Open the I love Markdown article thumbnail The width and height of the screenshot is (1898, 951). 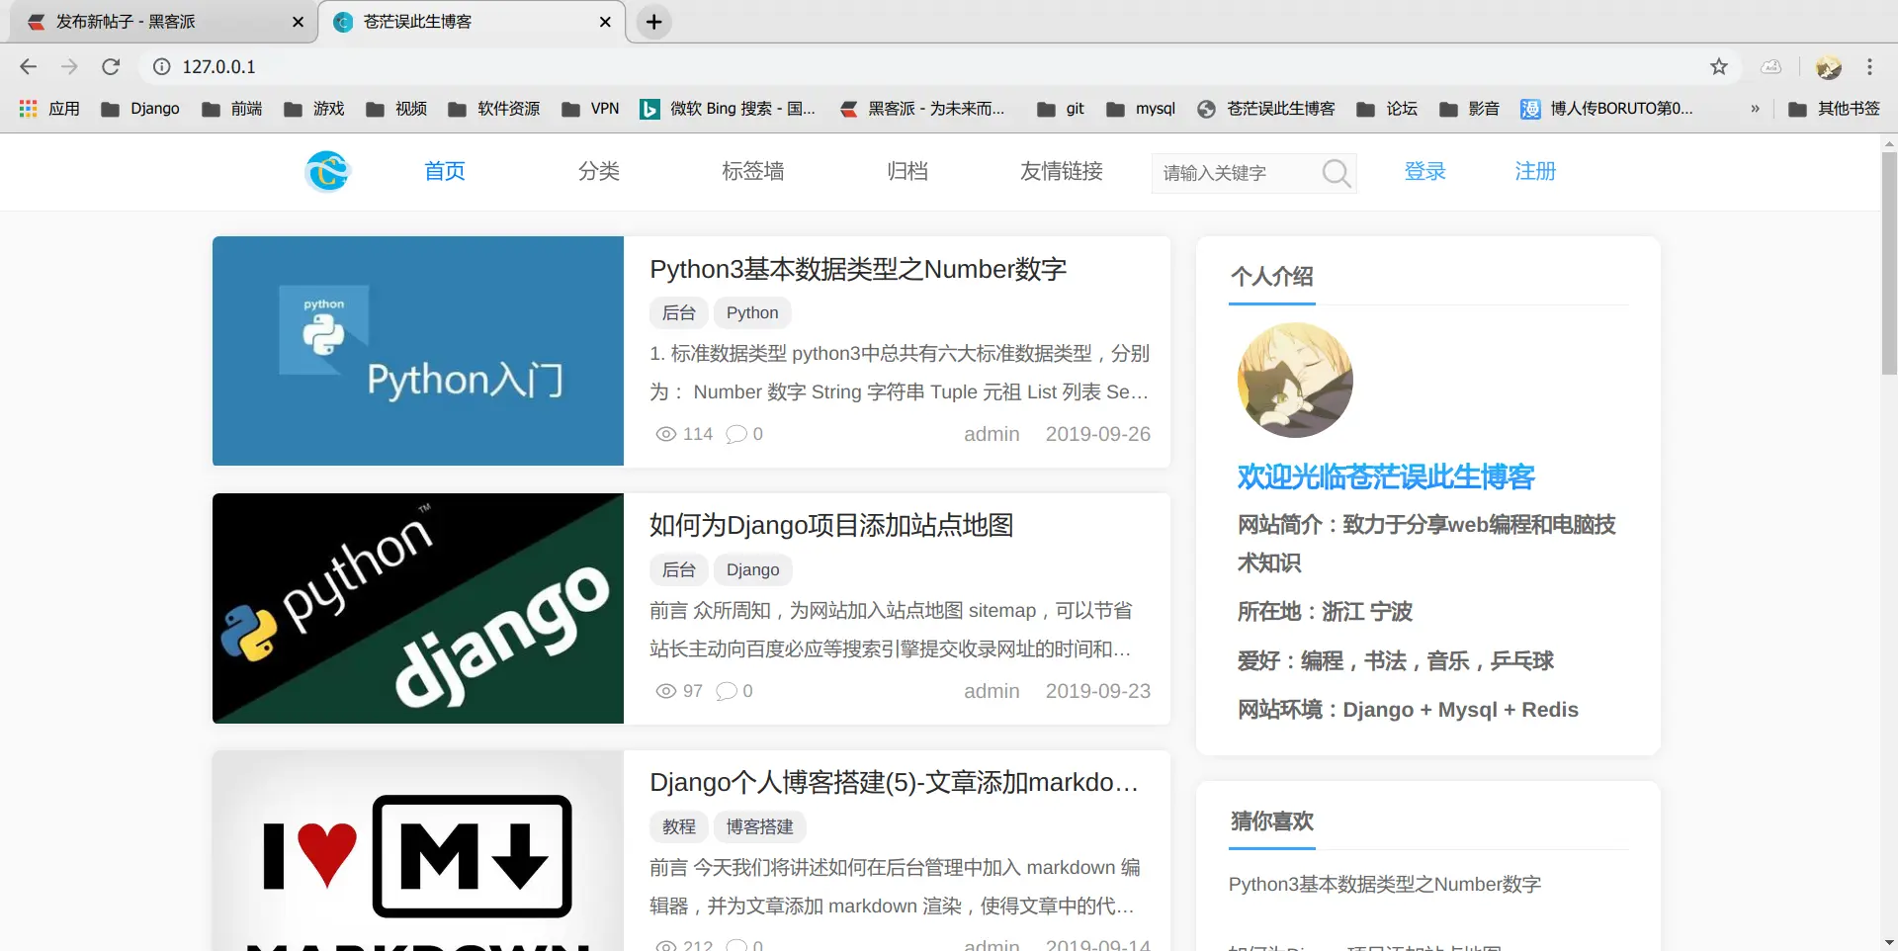tap(418, 851)
